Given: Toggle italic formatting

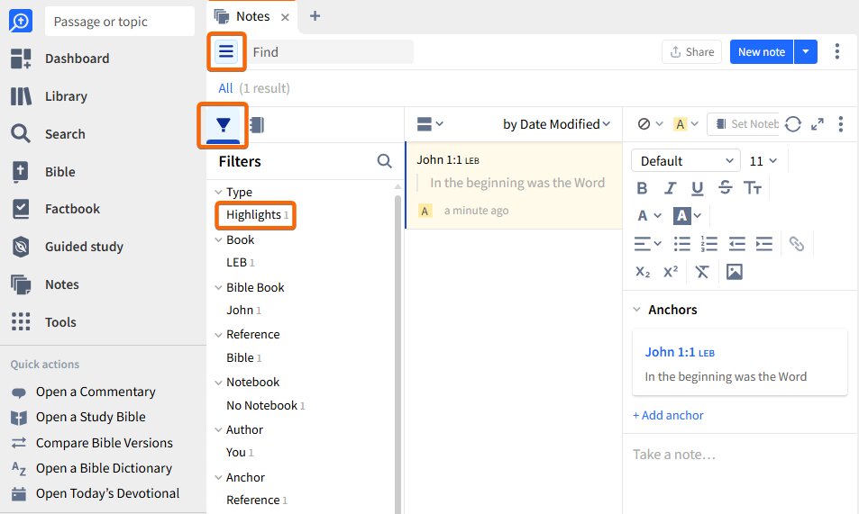Looking at the screenshot, I should tap(670, 188).
